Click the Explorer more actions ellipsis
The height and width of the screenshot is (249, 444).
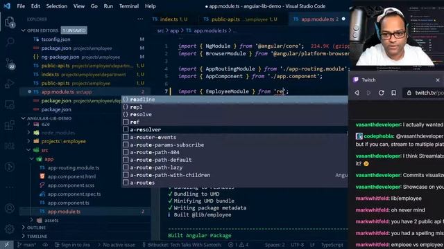pyautogui.click(x=140, y=19)
